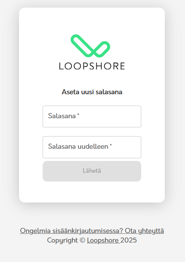Click the asterisk after Salasana uudelleen
The width and height of the screenshot is (185, 262).
111,145
